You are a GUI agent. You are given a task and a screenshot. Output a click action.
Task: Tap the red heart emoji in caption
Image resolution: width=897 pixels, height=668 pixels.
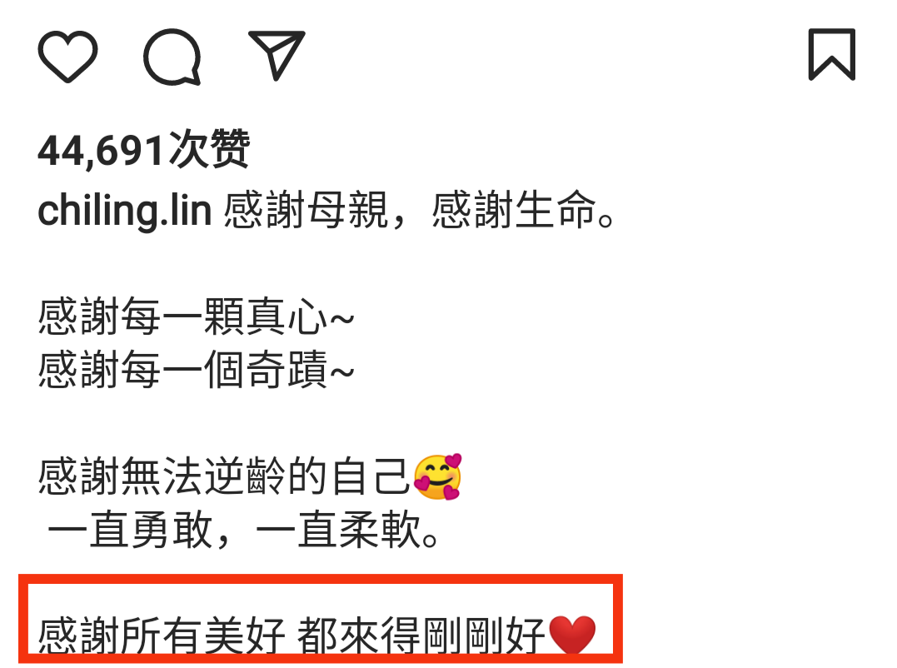point(572,635)
